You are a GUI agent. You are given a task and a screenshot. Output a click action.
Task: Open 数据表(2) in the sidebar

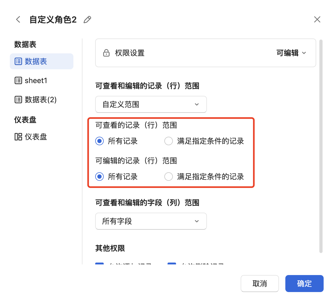point(40,100)
